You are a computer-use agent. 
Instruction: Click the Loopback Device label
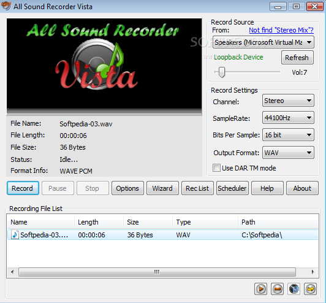pyautogui.click(x=238, y=57)
